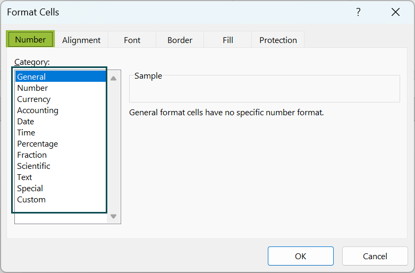
Task: Choose the Currency category
Action: click(x=61, y=99)
